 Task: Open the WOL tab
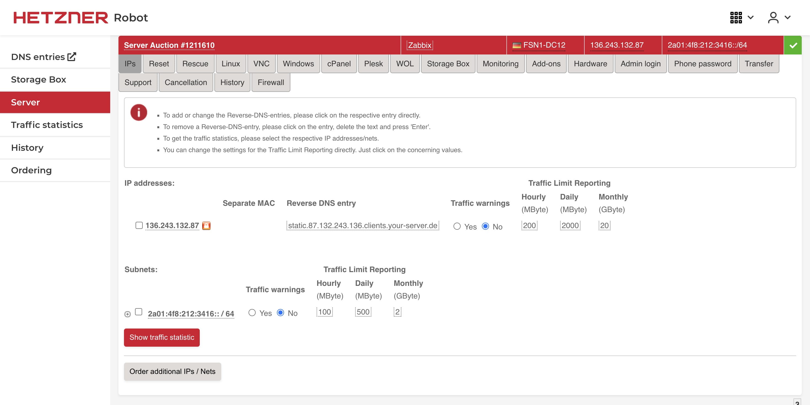405,64
